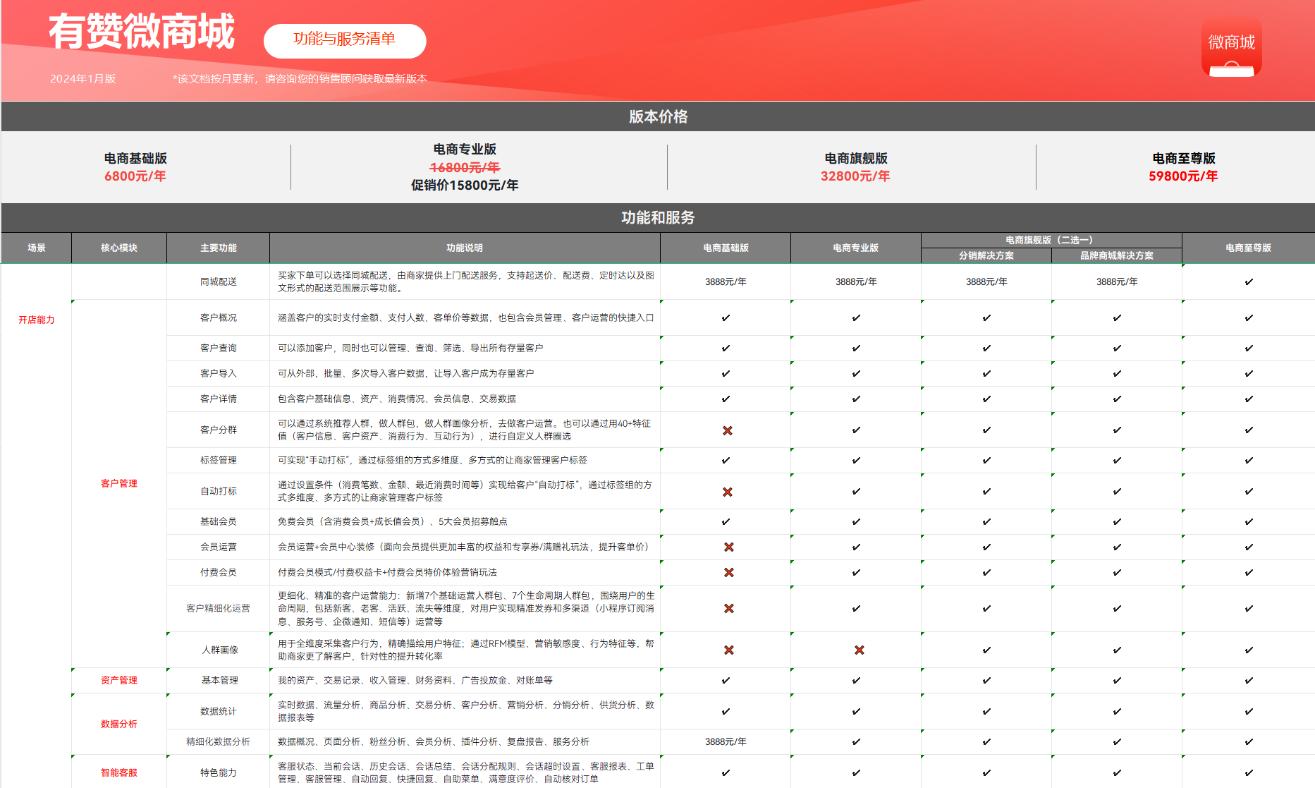This screenshot has height=788, width=1315.
Task: Select the 品牌商城解决方案 sub-header
Action: click(x=1117, y=255)
